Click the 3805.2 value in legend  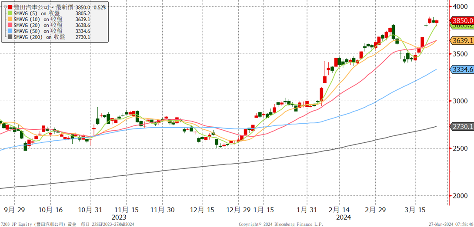(x=83, y=13)
